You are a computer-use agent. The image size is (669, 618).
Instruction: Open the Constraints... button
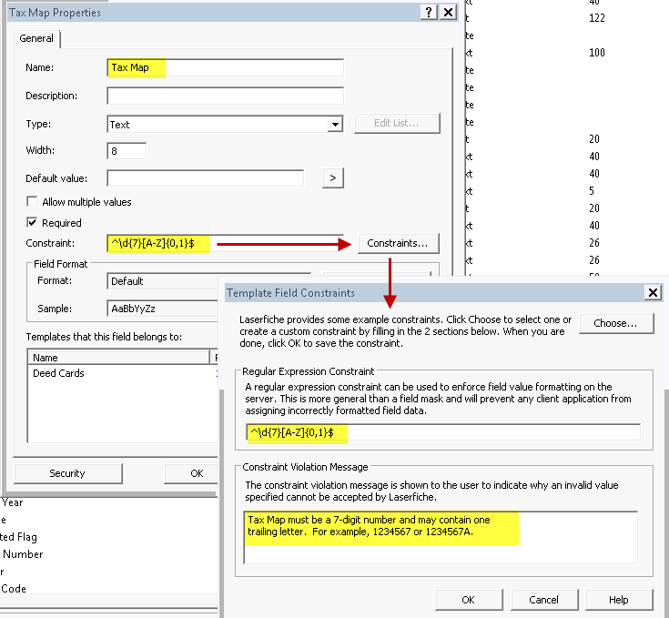398,243
